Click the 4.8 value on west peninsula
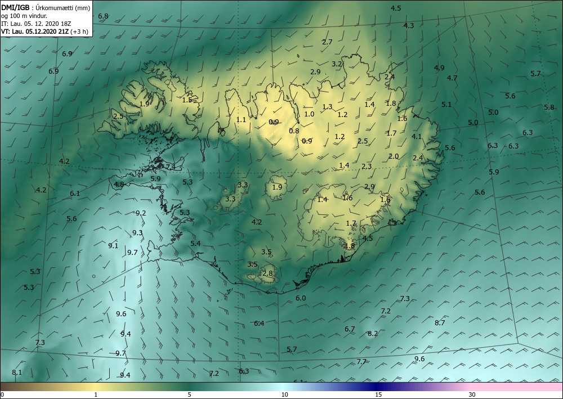 (119, 185)
